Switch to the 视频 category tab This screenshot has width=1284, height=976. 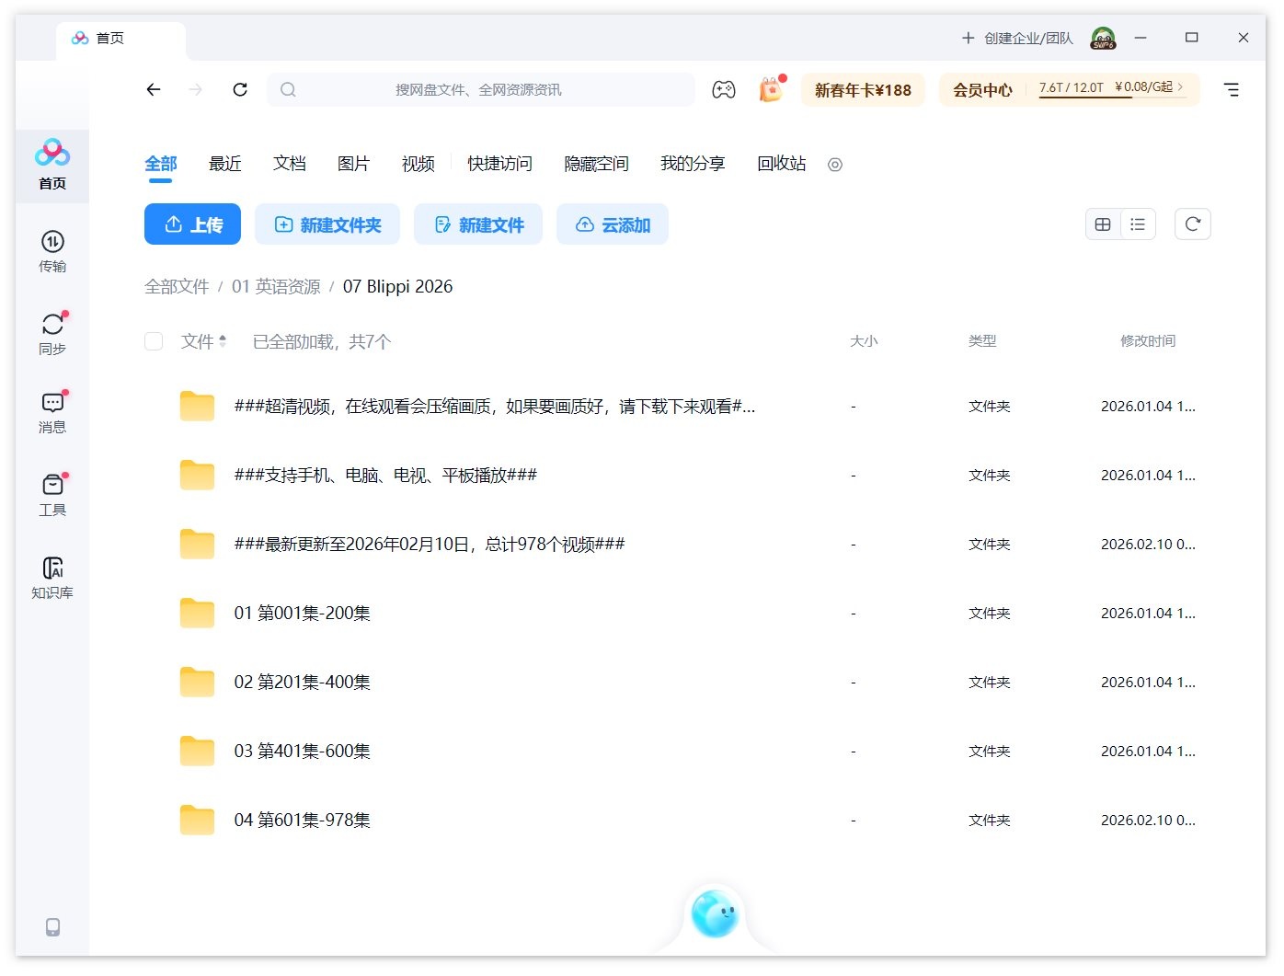[417, 164]
